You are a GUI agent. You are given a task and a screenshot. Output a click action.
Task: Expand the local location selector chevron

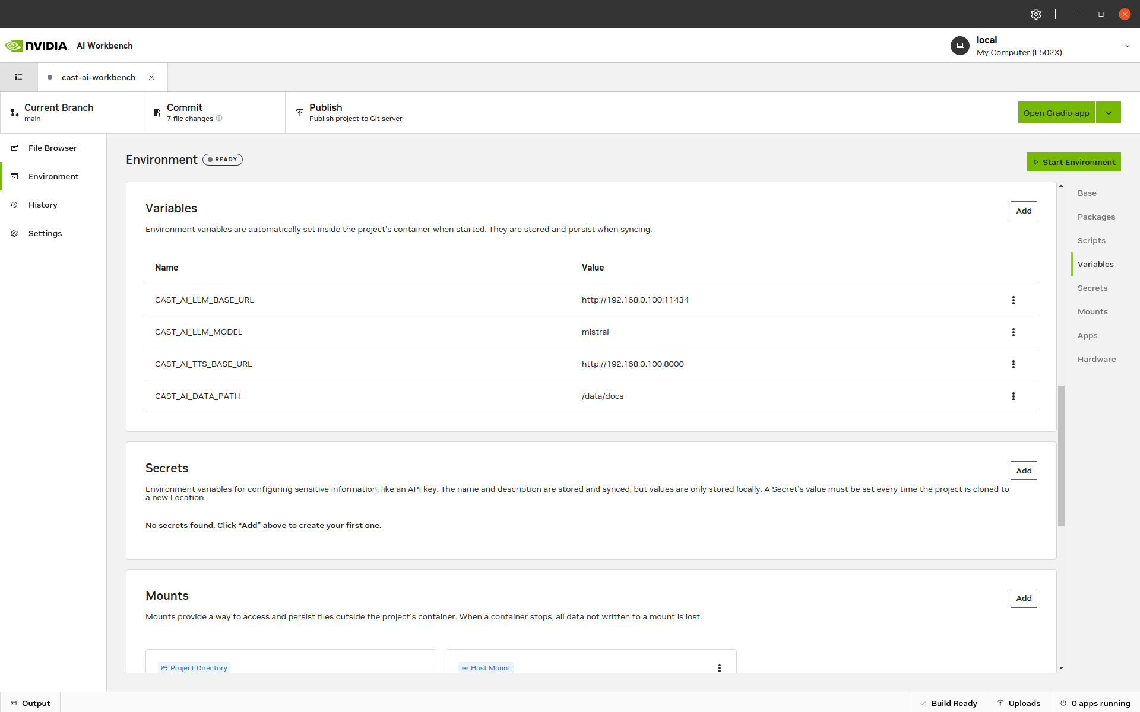pyautogui.click(x=1127, y=46)
